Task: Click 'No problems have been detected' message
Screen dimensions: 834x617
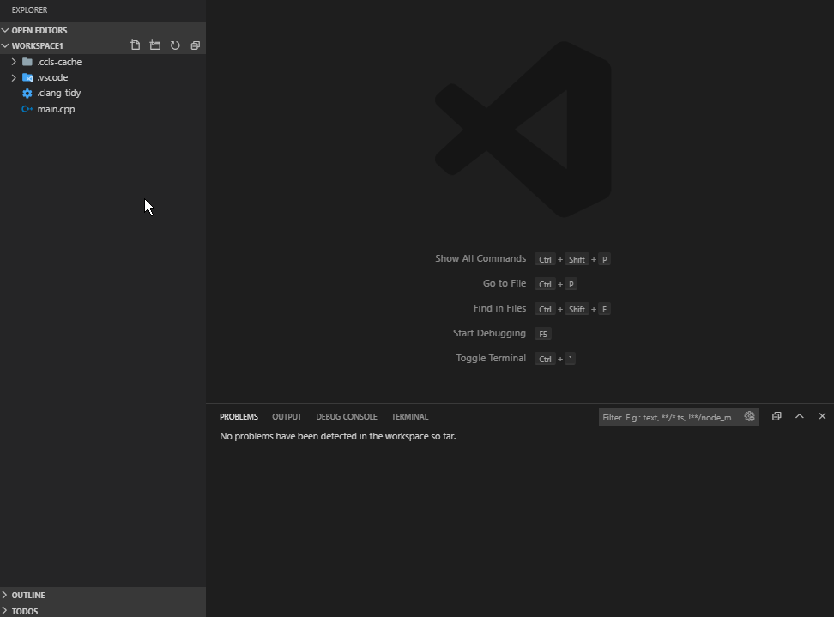Action: point(338,436)
